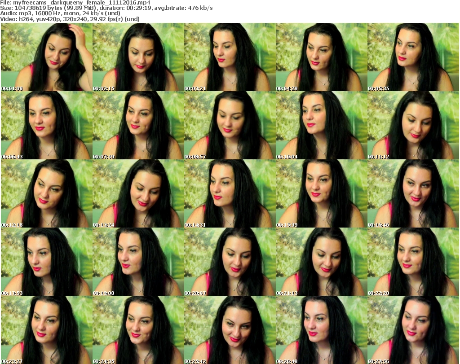This screenshot has width=460, height=364.
Task: Select the thumbnail frame at 00:16:46
Action: point(413,194)
